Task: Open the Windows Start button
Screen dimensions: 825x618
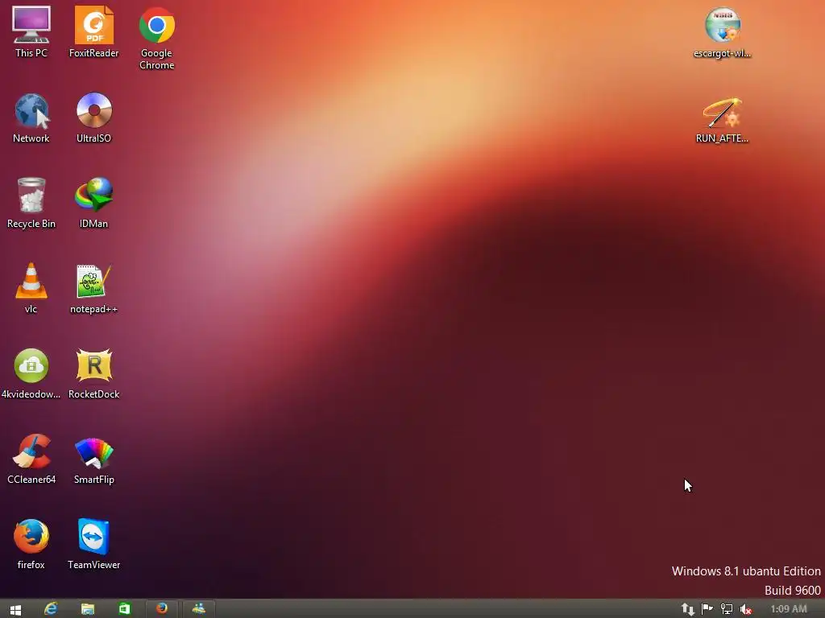Action: click(15, 609)
